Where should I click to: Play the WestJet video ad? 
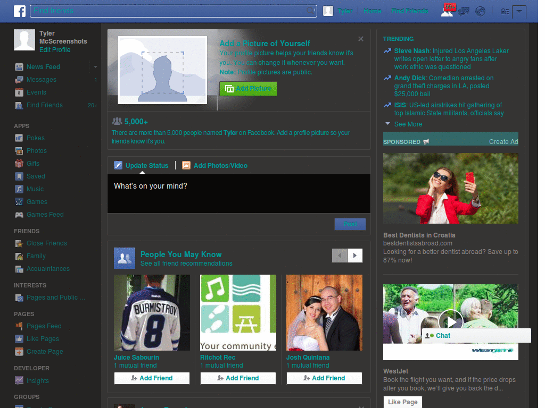pos(451,321)
